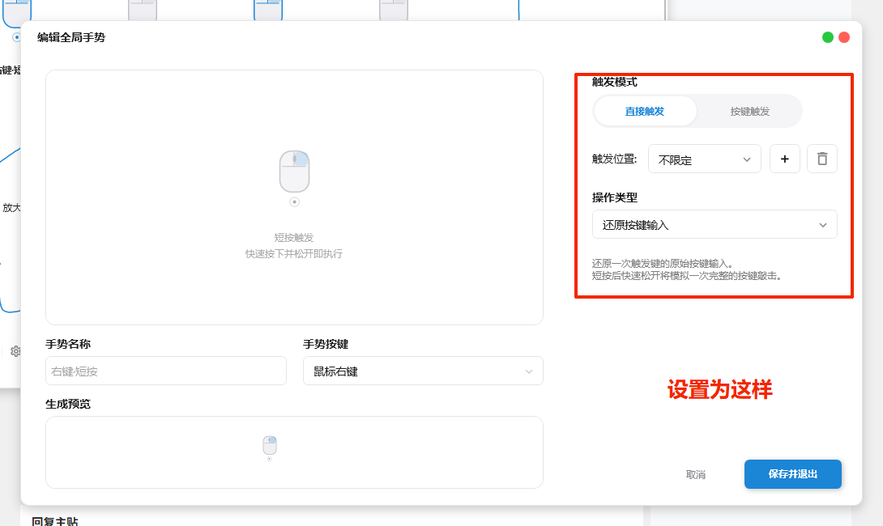Select the 直接触发 trigger mode

coord(645,111)
